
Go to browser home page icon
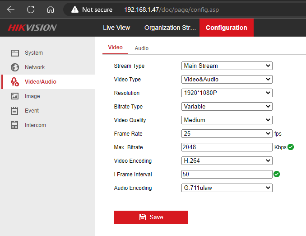(51, 9)
